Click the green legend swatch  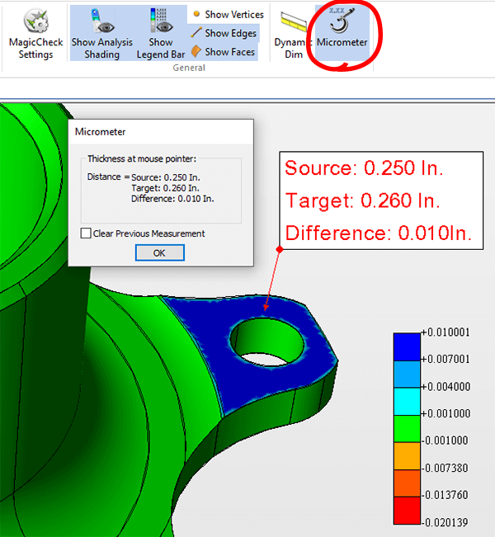click(407, 428)
